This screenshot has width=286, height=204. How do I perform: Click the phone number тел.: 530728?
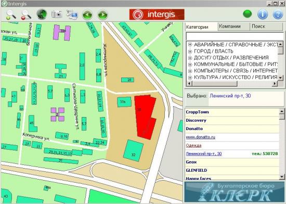265,154
